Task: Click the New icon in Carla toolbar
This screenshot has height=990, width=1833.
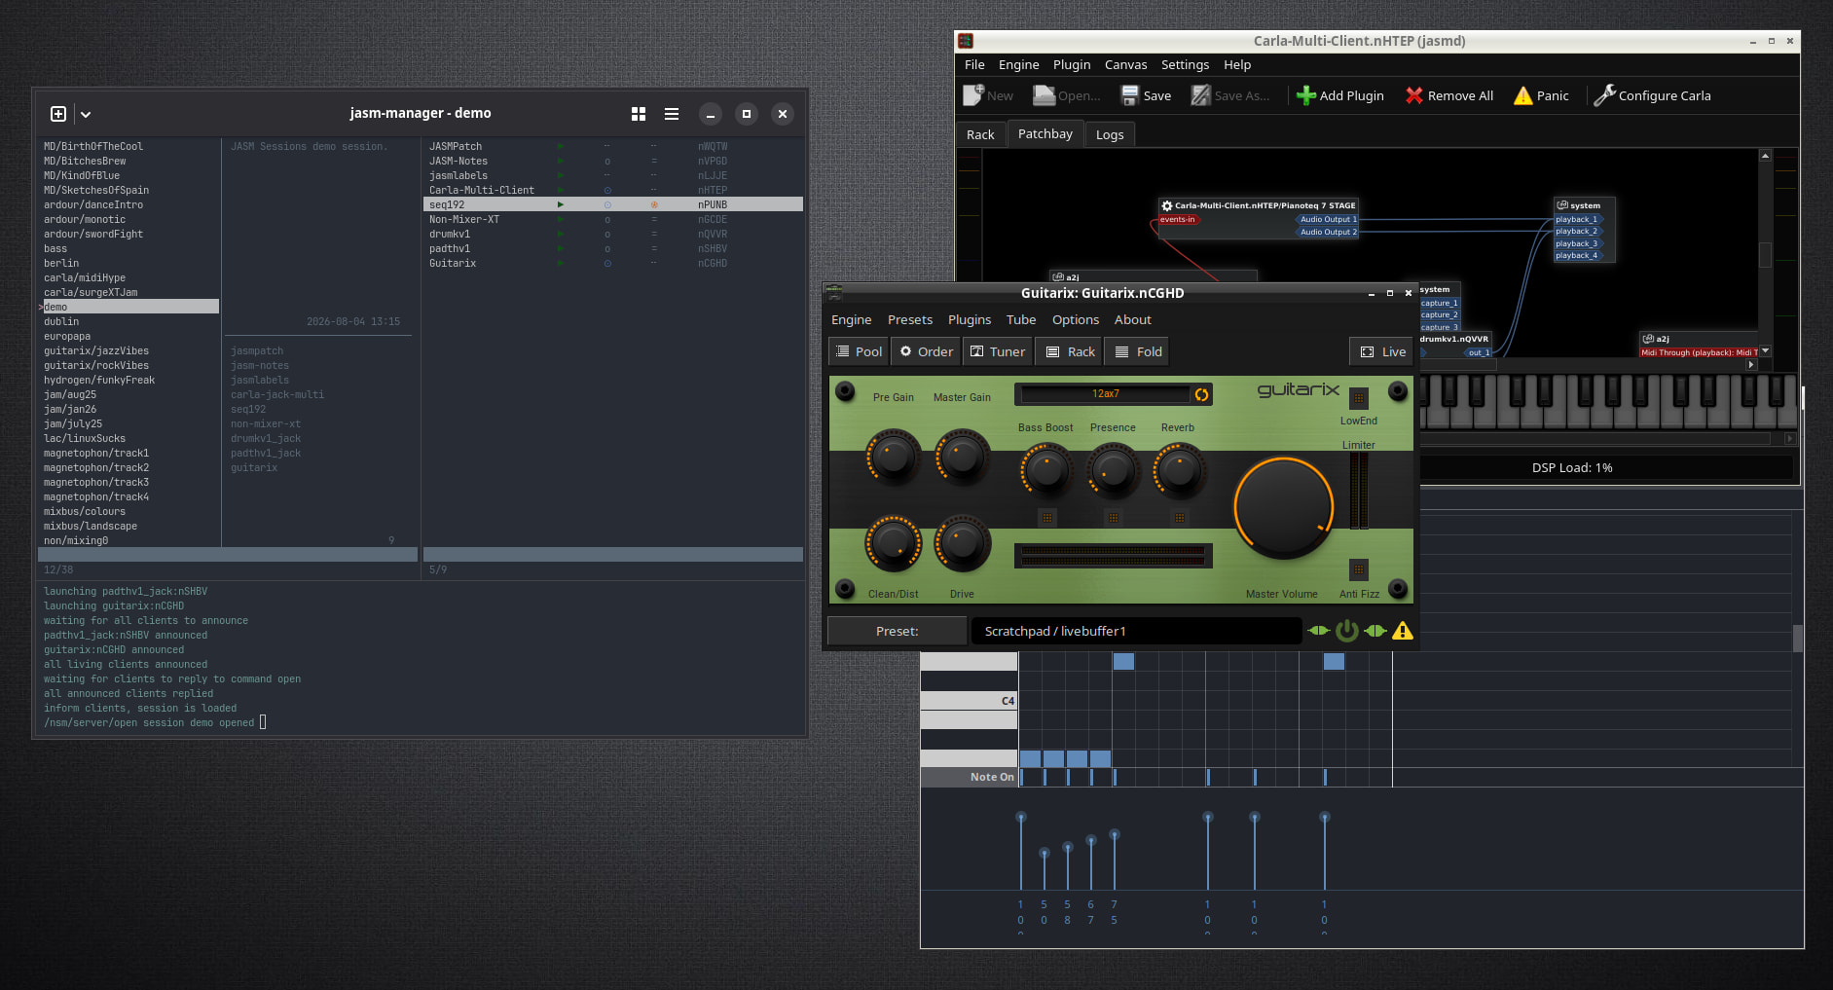Action: tap(973, 94)
